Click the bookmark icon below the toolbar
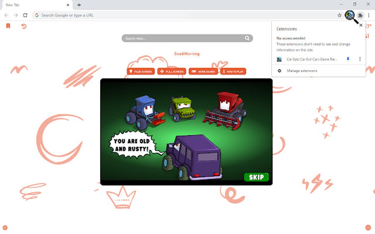The width and height of the screenshot is (375, 234). [8, 26]
